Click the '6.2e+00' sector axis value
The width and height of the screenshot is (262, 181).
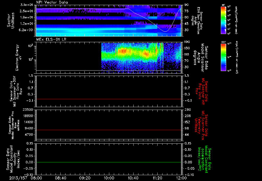click(x=26, y=30)
